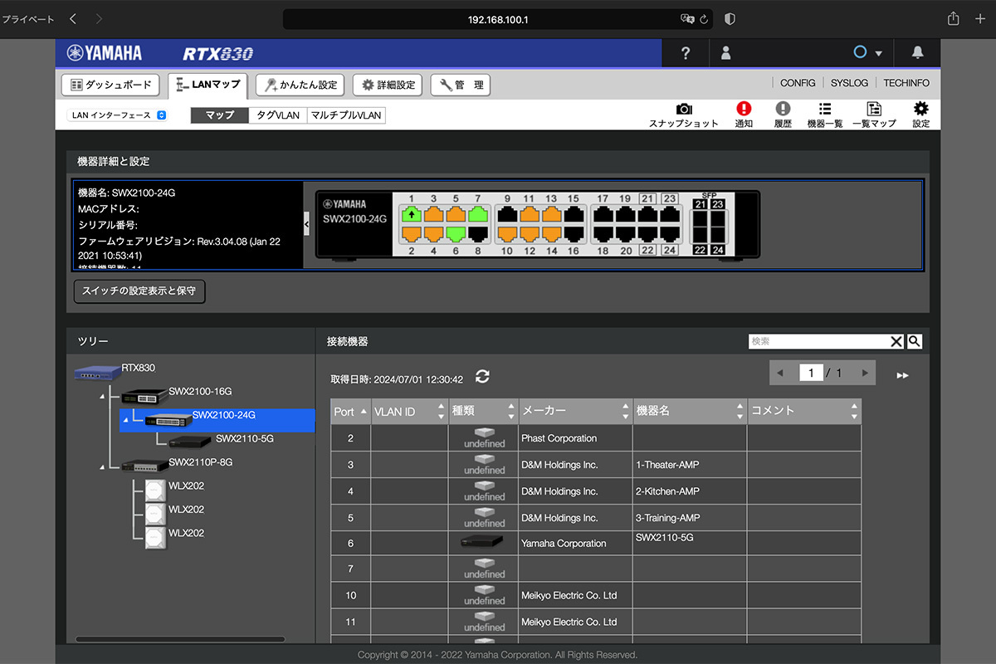Open LAN map settings gear icon

pyautogui.click(x=920, y=110)
